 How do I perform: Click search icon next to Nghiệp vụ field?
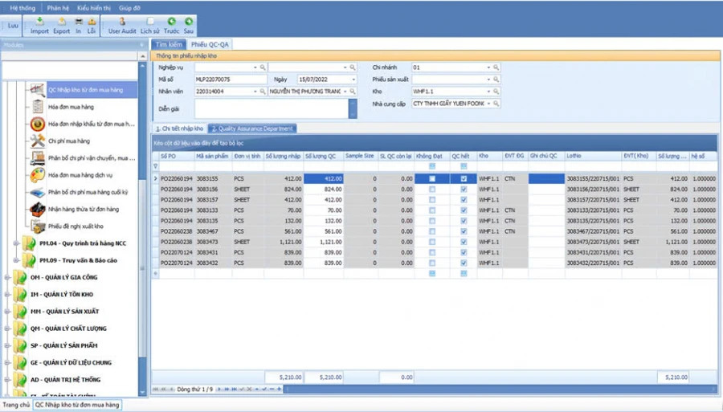coord(263,67)
